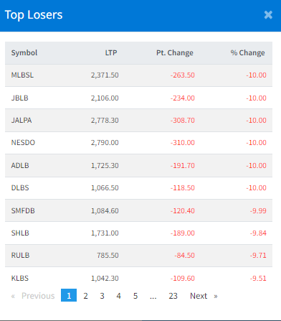
Task: Close the Top Losers dialog
Action: tap(268, 15)
